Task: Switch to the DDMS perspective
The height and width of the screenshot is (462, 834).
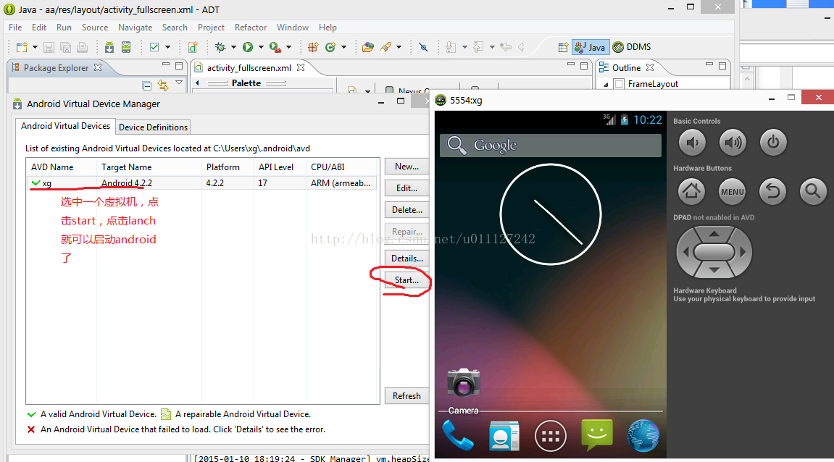Action: tap(632, 47)
